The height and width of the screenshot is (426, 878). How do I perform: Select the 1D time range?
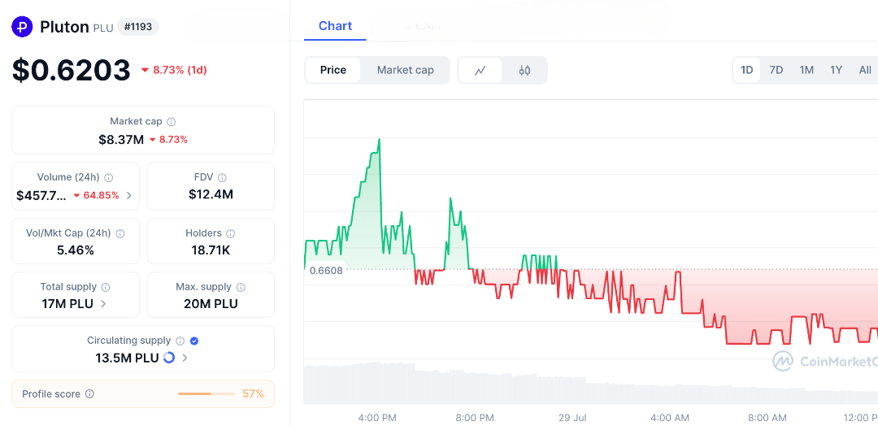point(746,70)
